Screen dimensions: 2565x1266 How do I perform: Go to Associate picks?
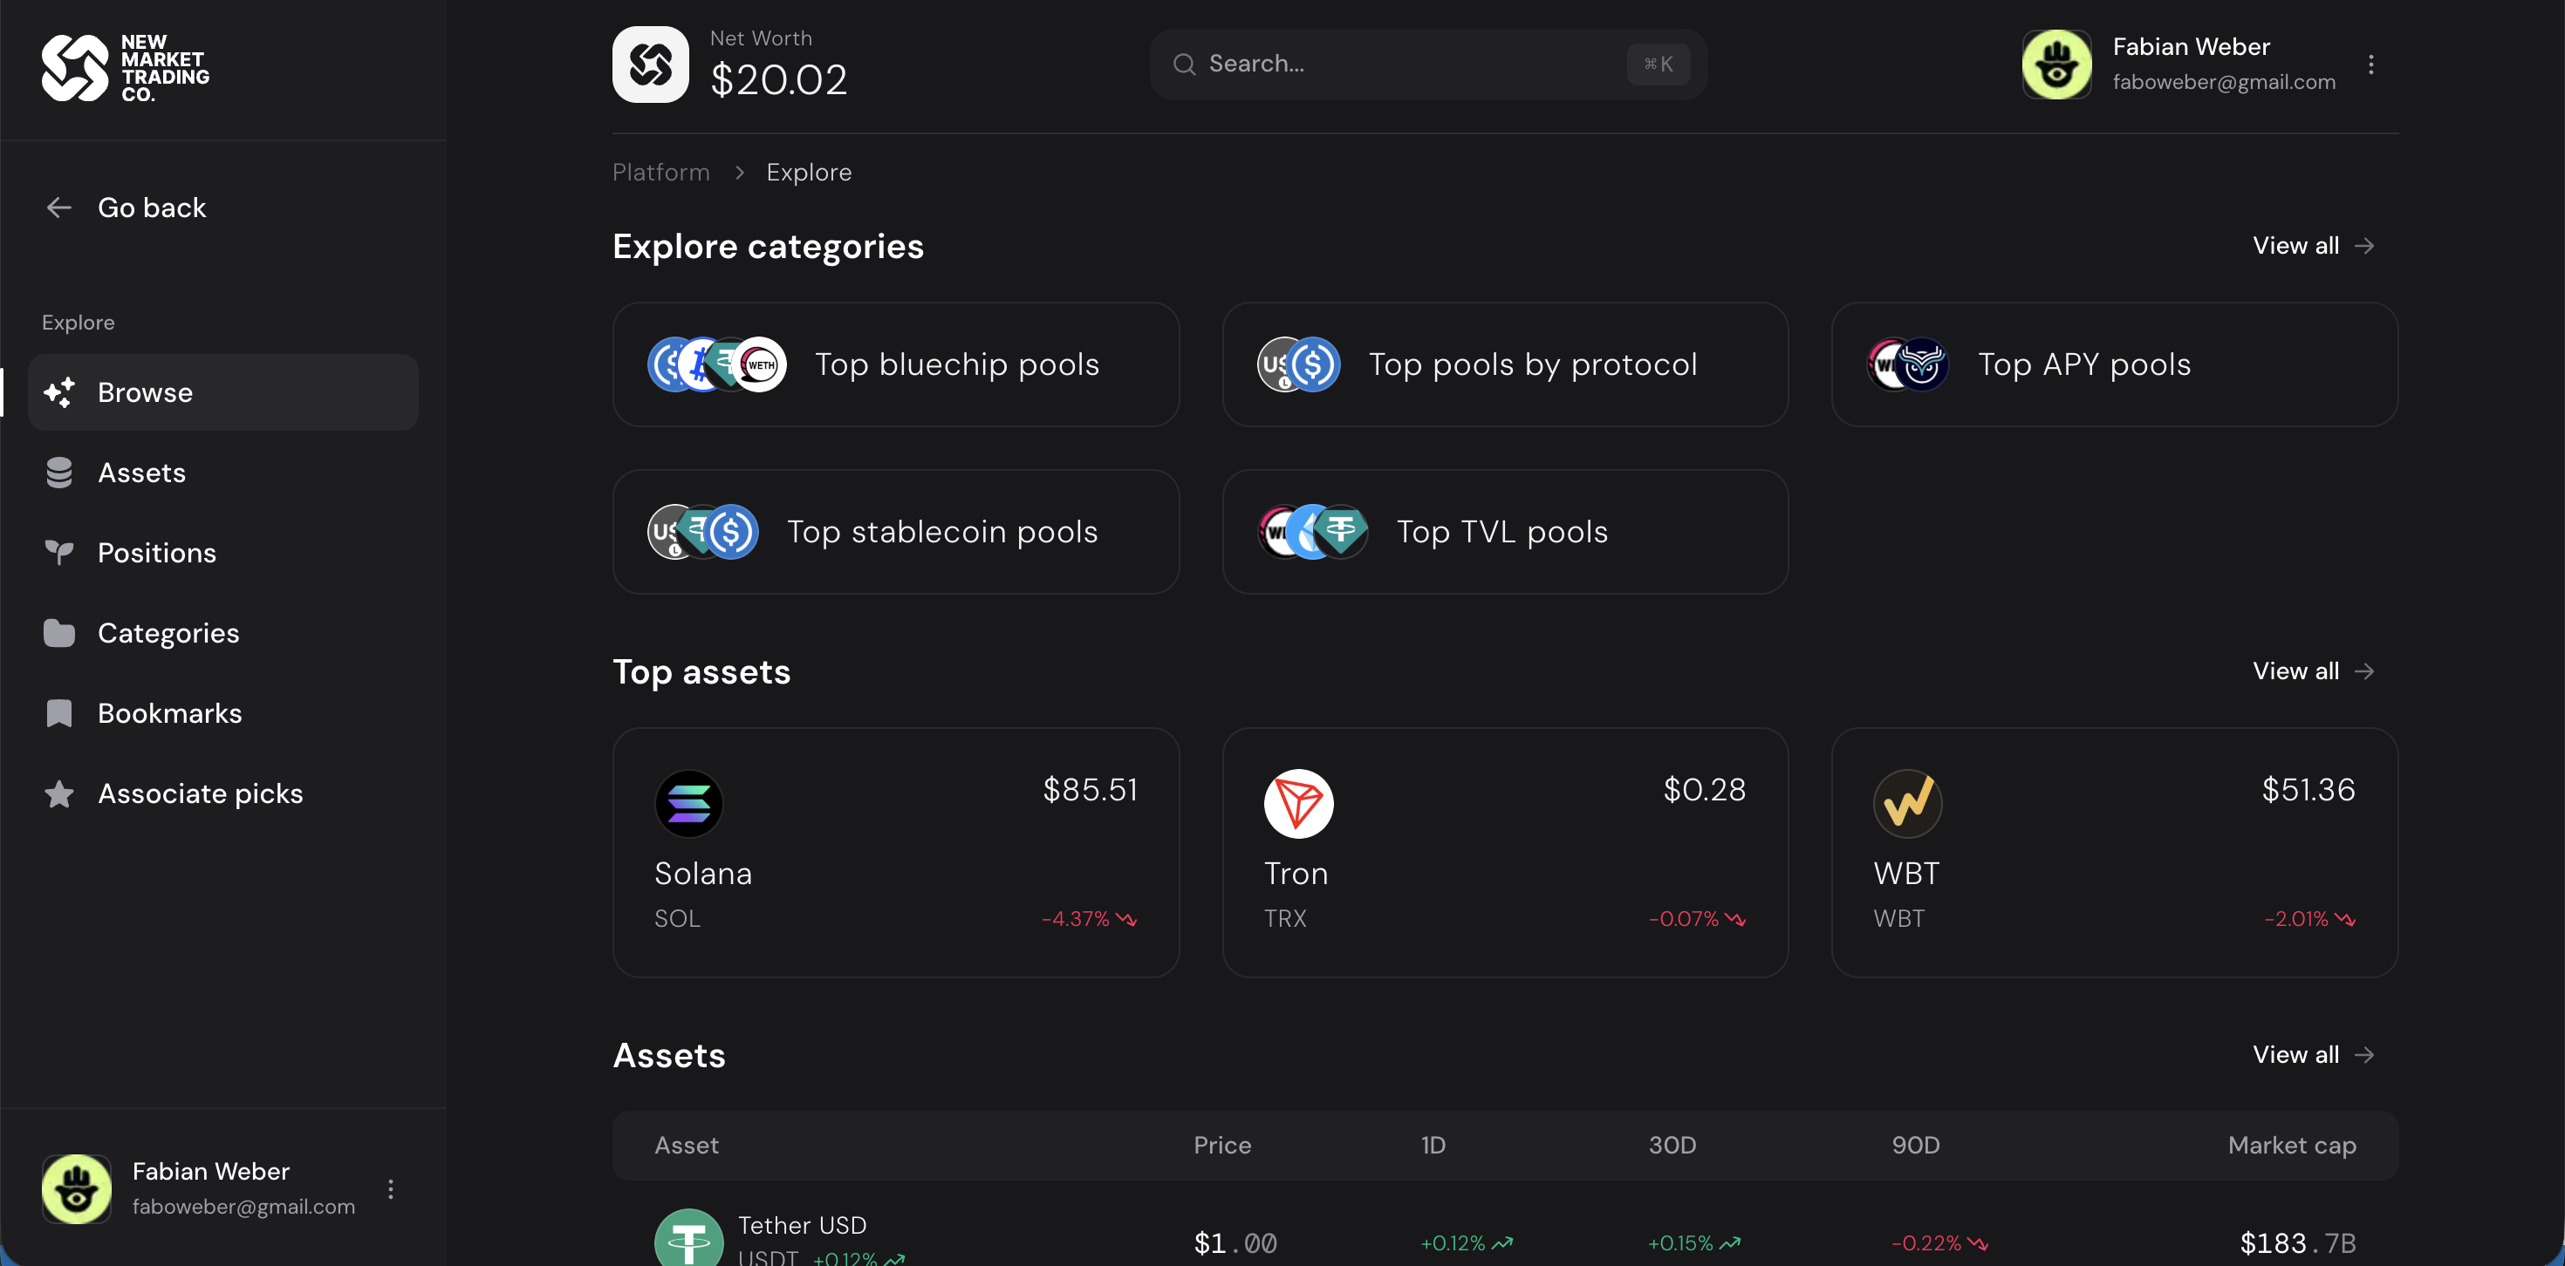click(199, 793)
